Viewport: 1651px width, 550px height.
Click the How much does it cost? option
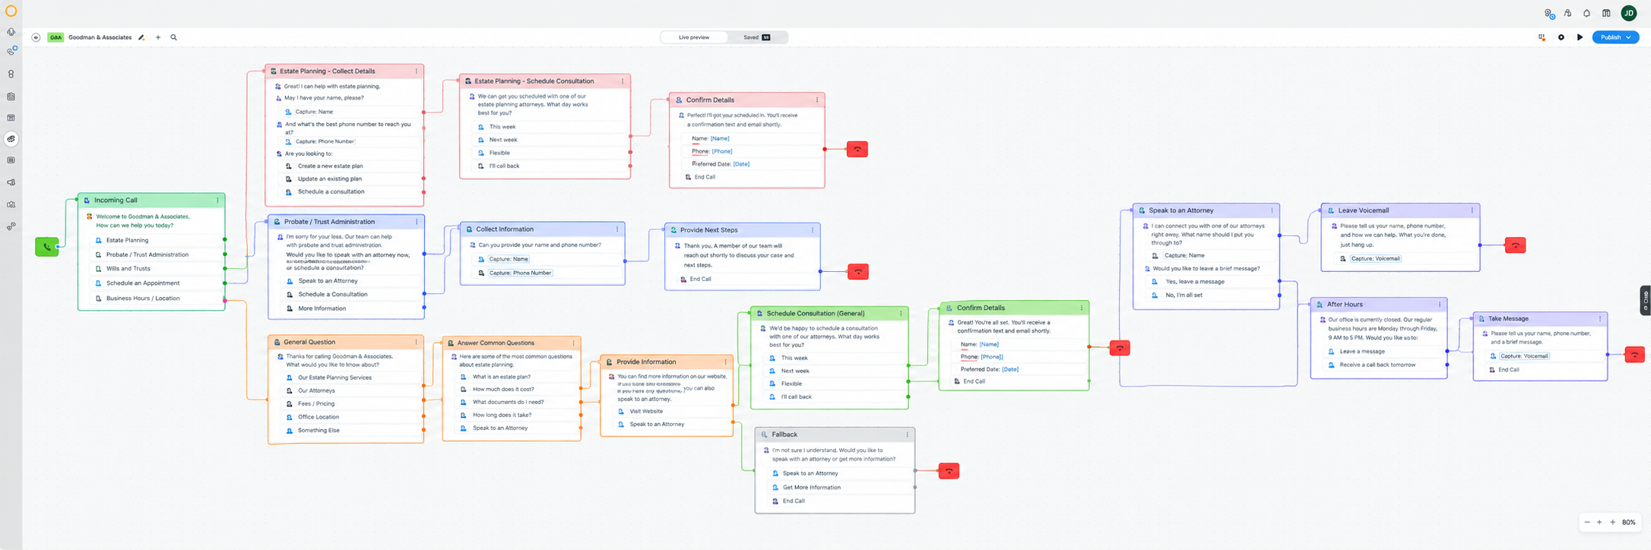517,389
